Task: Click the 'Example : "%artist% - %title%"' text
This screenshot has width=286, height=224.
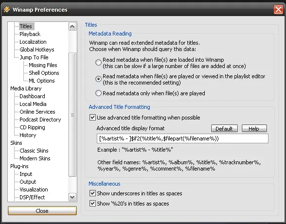Action: point(135,150)
